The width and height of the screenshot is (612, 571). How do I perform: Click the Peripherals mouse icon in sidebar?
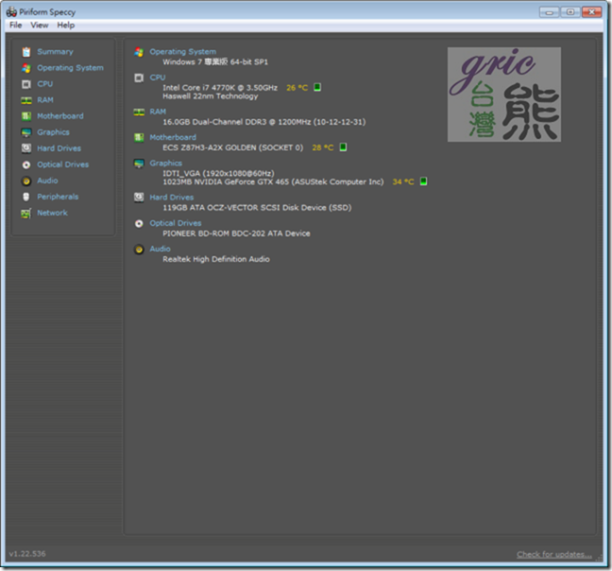coord(26,197)
